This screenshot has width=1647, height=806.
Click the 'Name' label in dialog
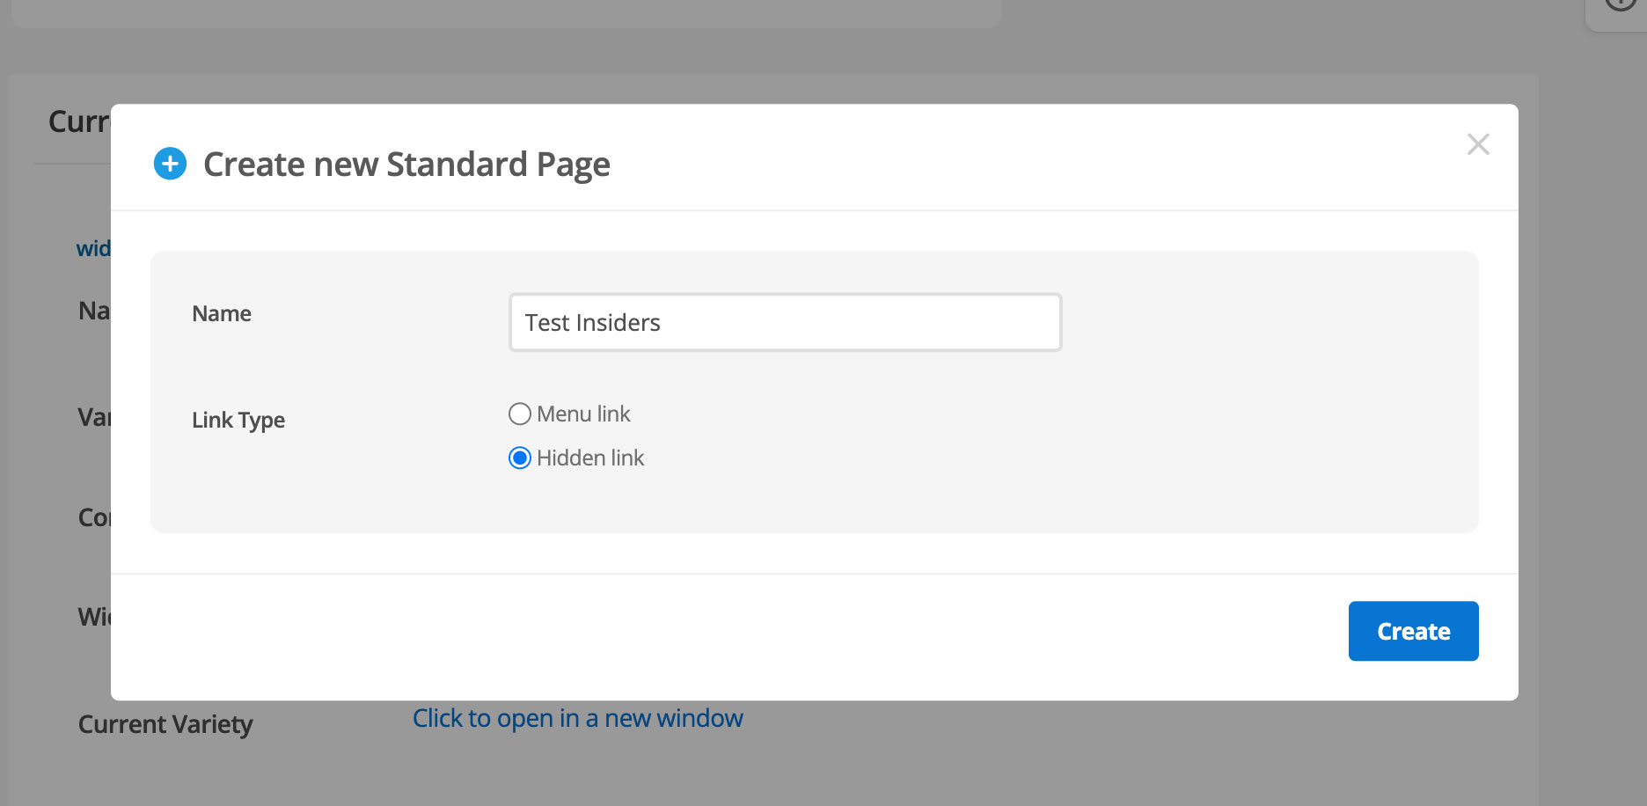222,313
